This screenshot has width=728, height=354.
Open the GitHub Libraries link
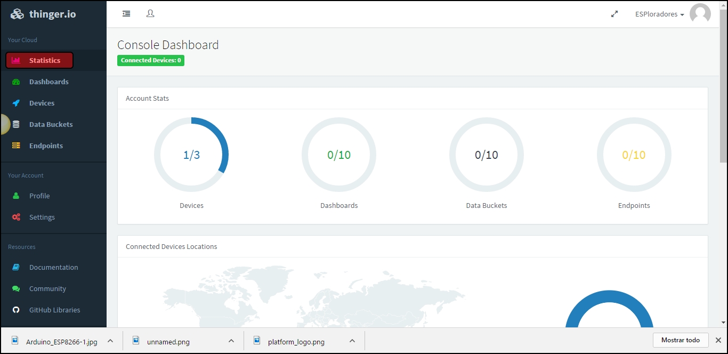coord(53,310)
